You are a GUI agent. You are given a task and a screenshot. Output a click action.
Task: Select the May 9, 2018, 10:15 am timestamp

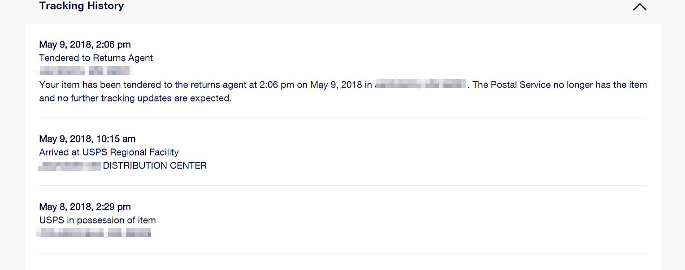point(87,139)
